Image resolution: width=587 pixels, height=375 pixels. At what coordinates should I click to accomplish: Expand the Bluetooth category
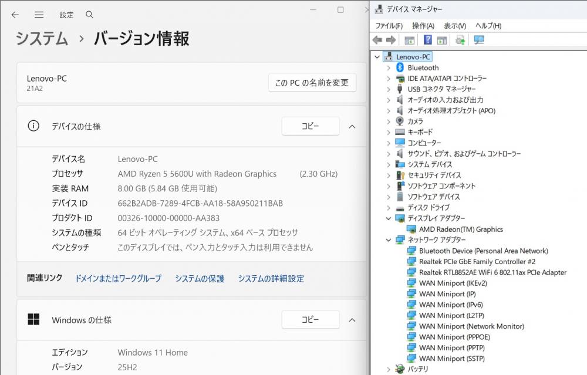click(x=388, y=67)
